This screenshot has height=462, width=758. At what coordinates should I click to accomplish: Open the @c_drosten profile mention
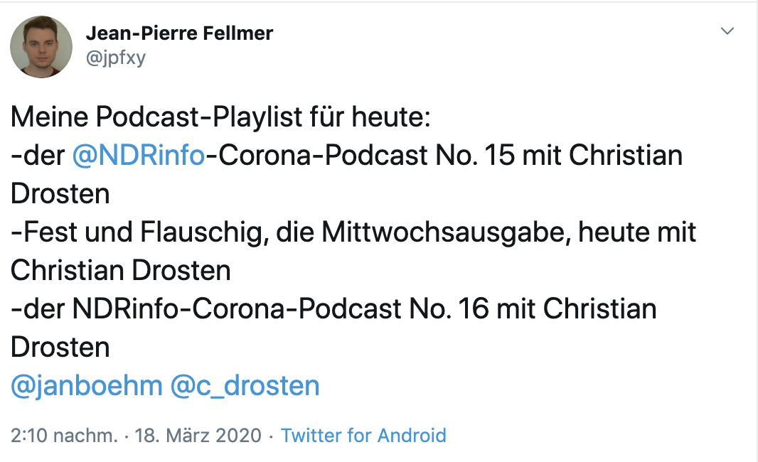[245, 386]
